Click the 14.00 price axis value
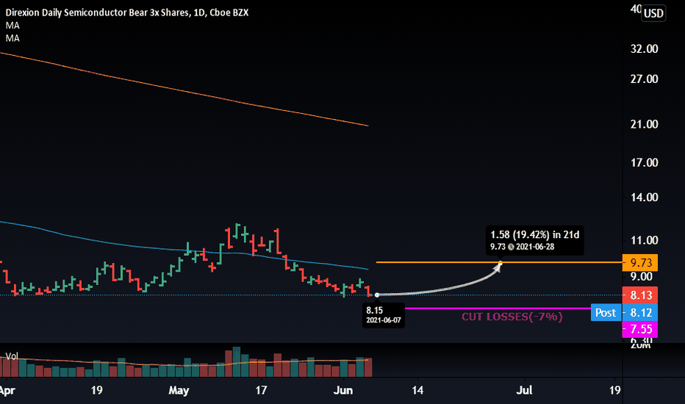 (644, 198)
